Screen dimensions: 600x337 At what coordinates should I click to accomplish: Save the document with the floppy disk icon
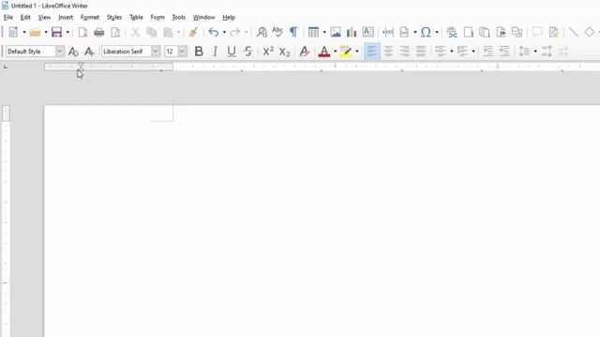[56, 32]
